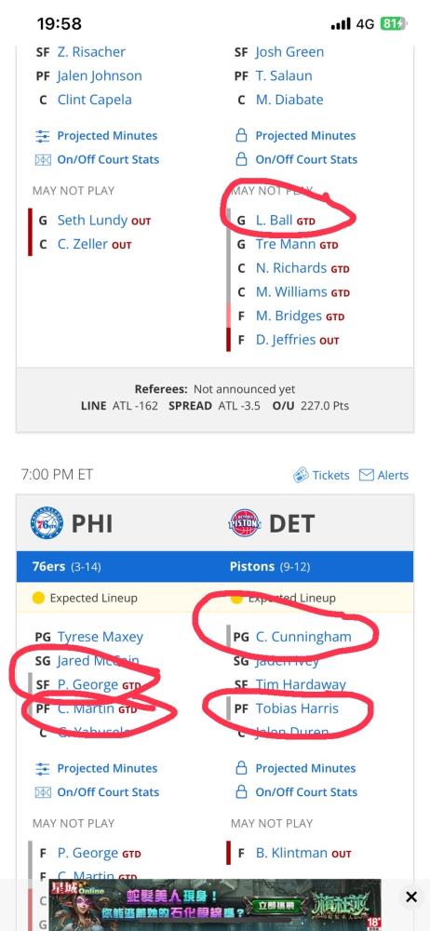This screenshot has height=931, width=430.
Task: Close the bottom advertisement banner
Action: [411, 897]
